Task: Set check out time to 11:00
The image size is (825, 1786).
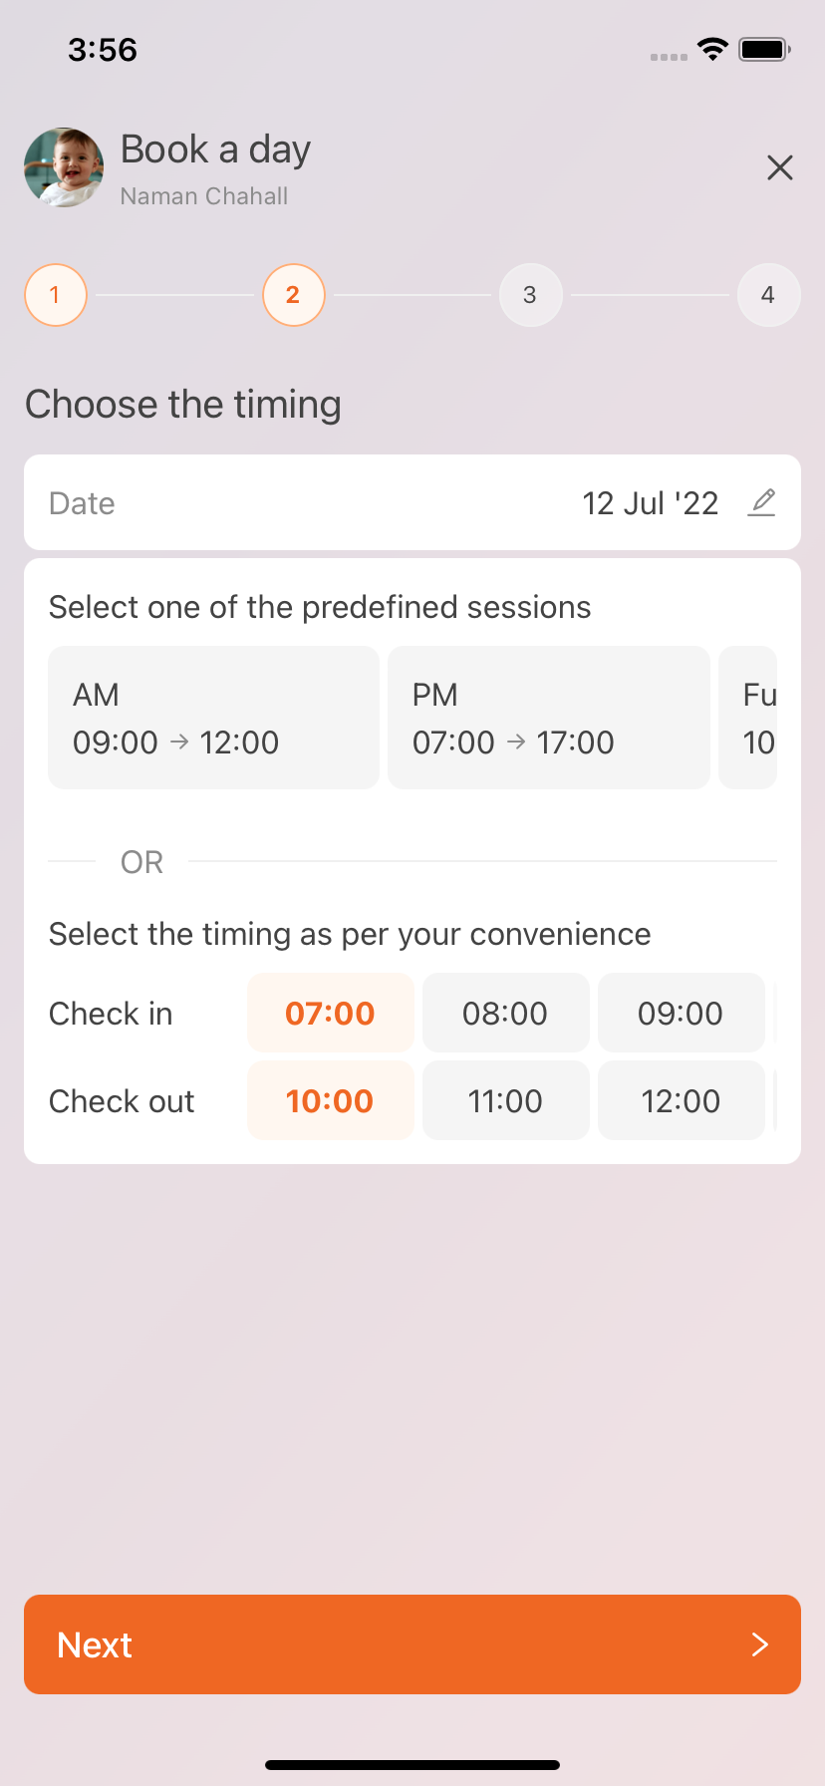Action: coord(505,1100)
